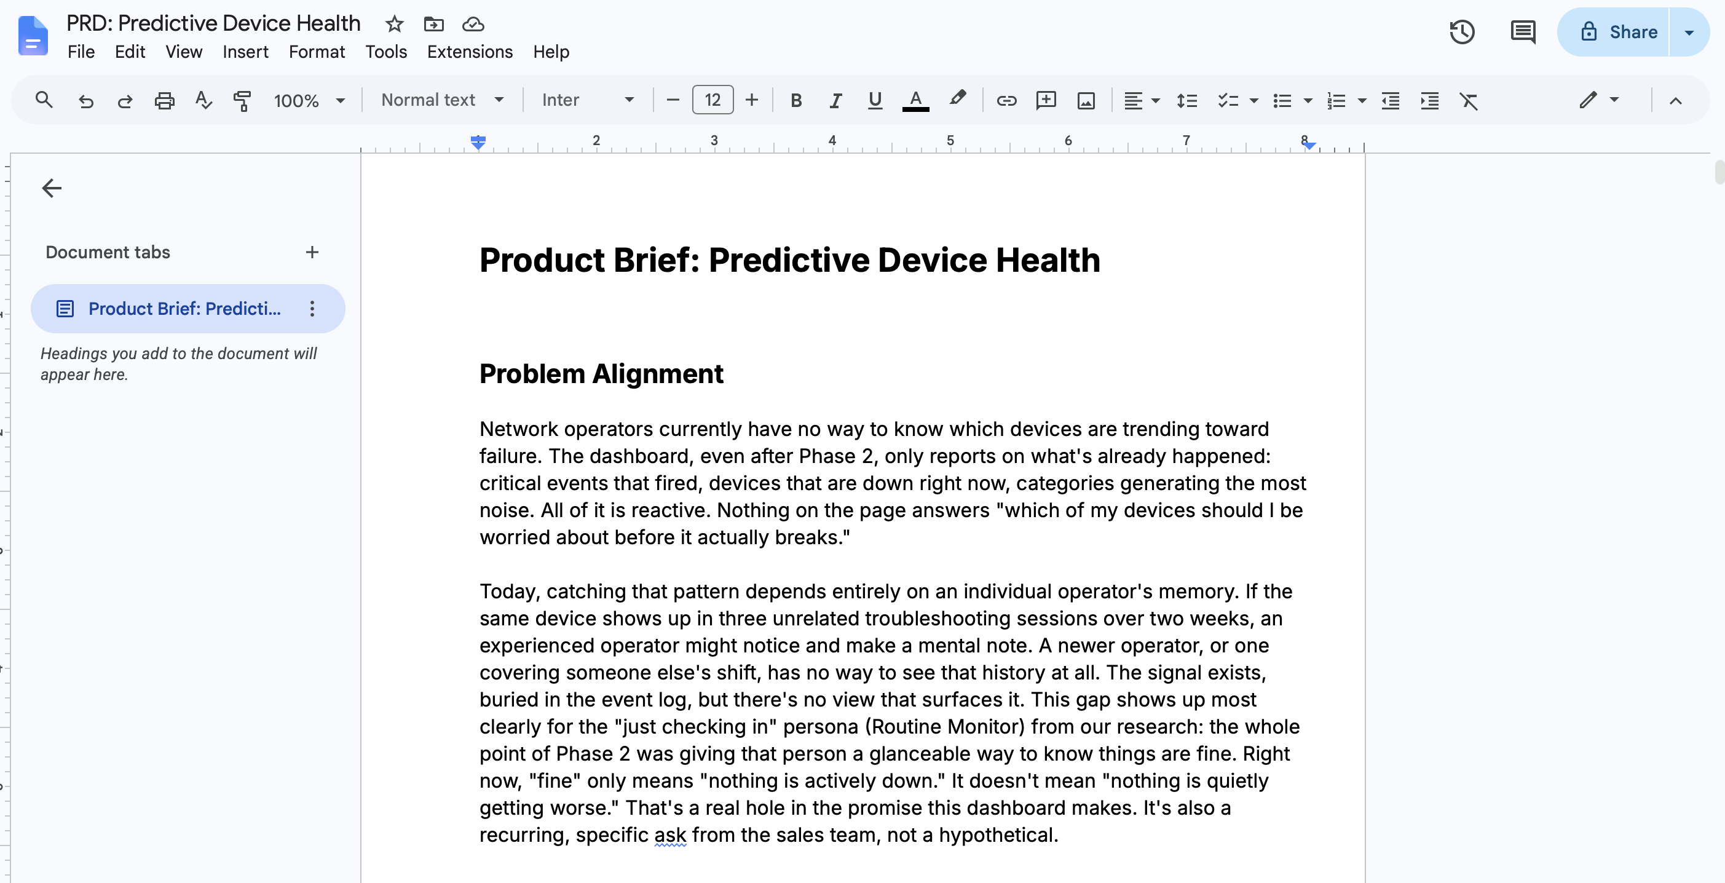
Task: Expand the Share options arrow
Action: (1689, 32)
